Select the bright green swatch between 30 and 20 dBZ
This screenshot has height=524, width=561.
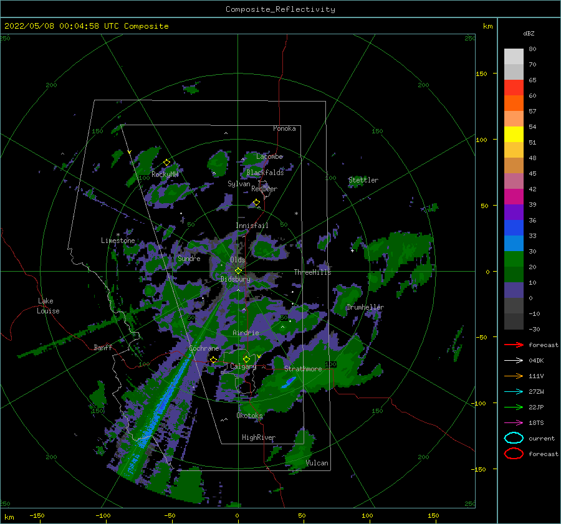tap(514, 259)
